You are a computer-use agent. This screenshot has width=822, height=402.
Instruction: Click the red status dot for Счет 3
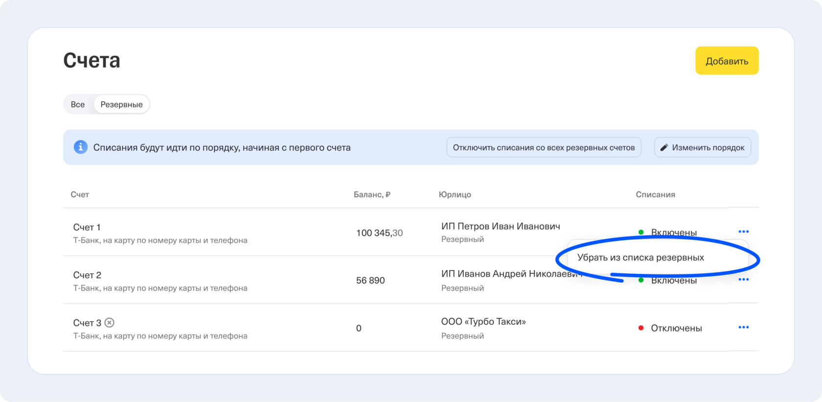(x=641, y=328)
